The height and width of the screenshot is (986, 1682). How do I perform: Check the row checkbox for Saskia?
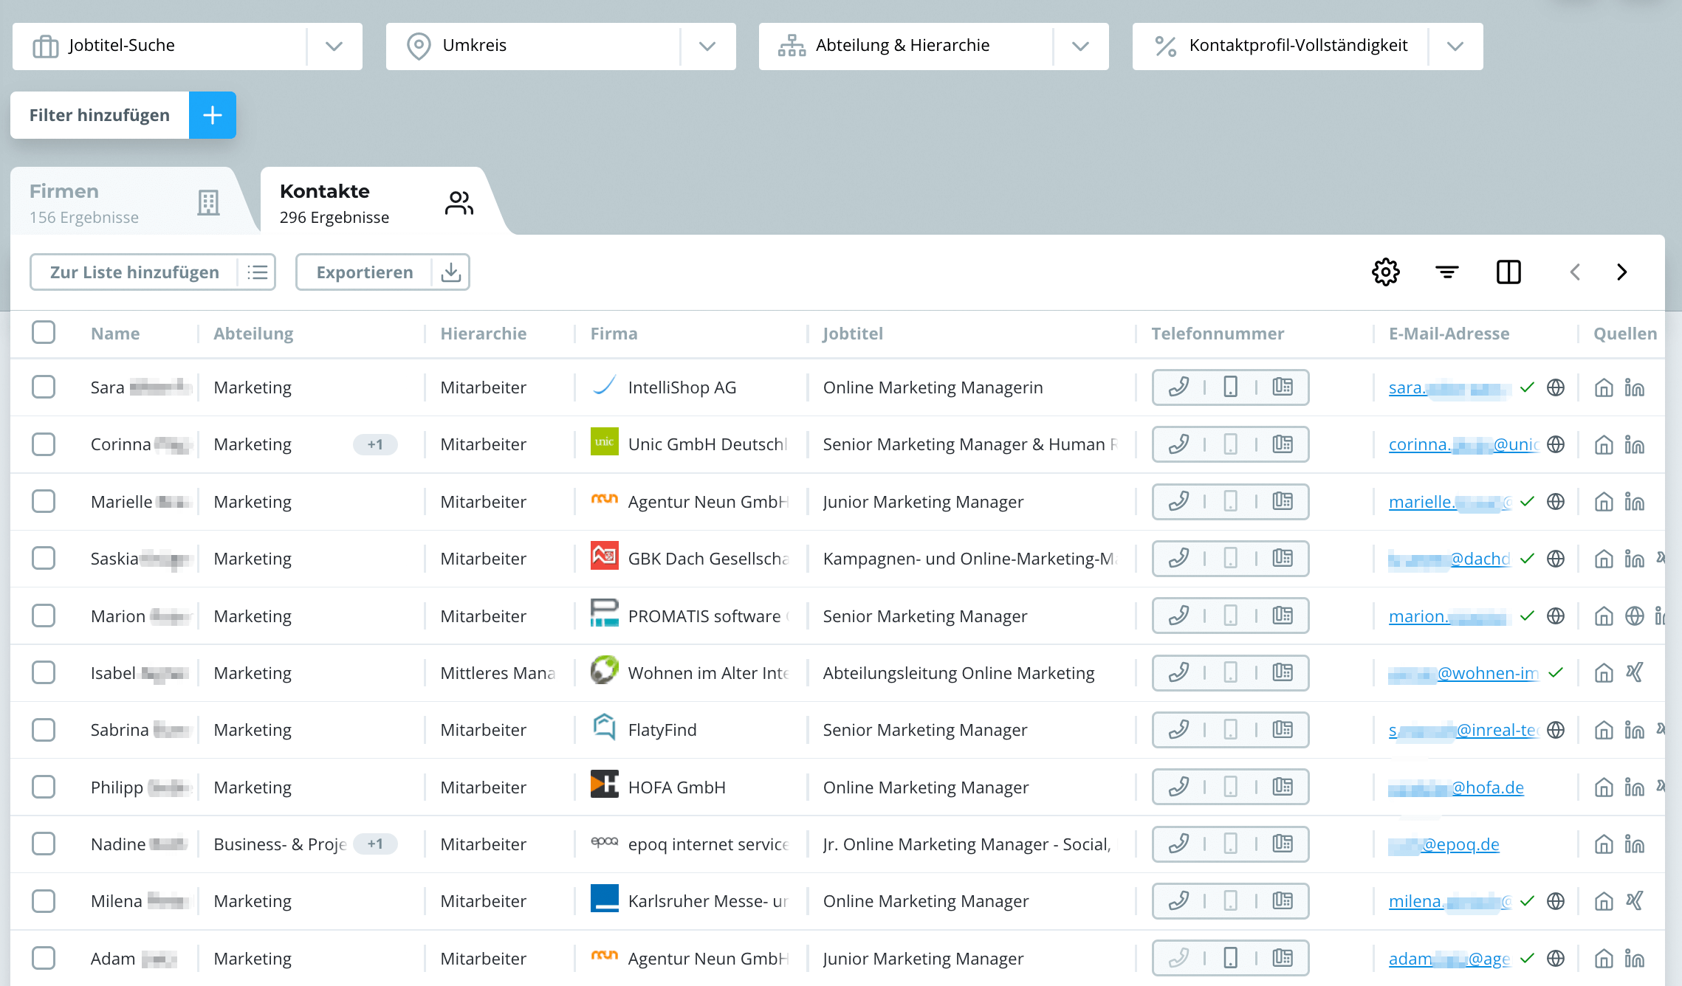(x=44, y=558)
